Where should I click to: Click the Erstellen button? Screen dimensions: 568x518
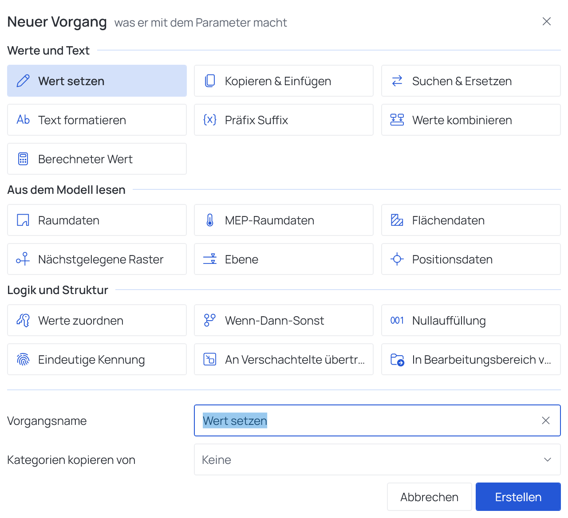click(x=518, y=497)
